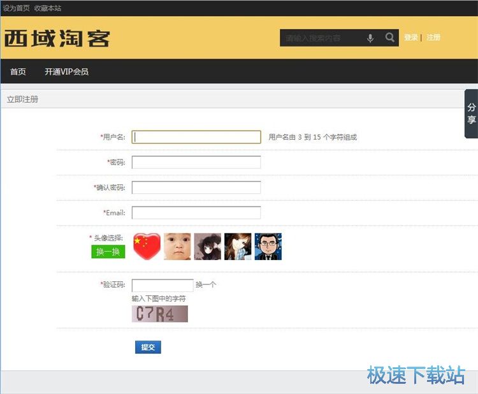Click 换一个 to refresh captcha
Screen dimensions: 478x394
point(206,285)
